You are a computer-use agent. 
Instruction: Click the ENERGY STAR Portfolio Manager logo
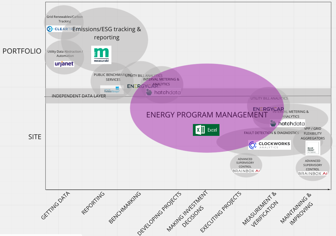coord(112,90)
